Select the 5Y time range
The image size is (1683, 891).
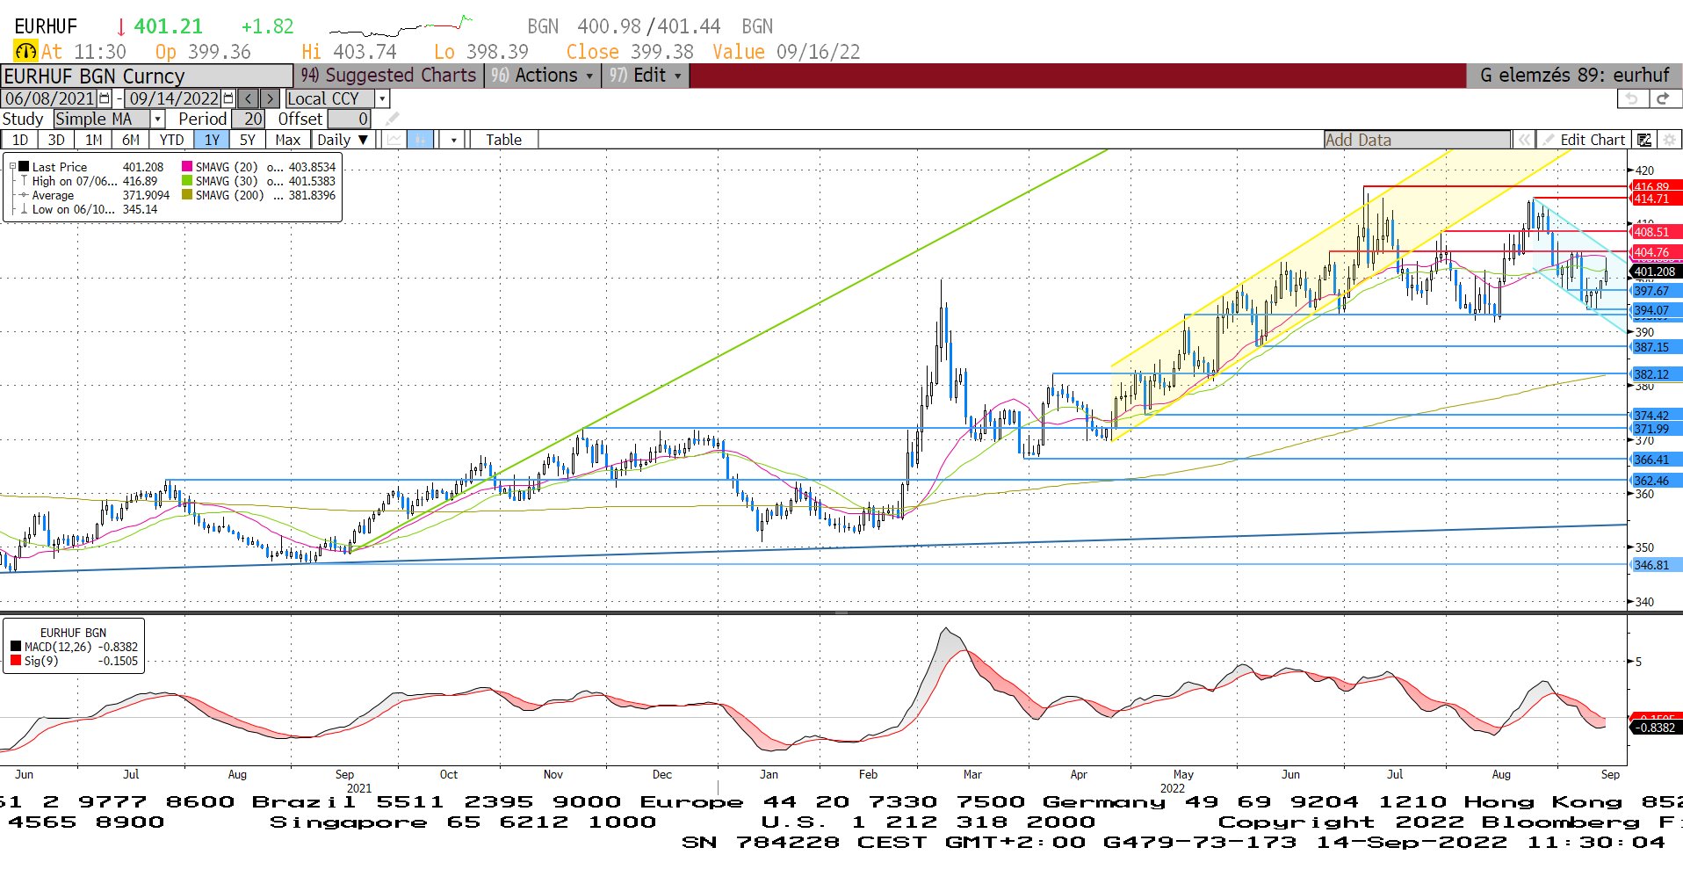point(248,140)
